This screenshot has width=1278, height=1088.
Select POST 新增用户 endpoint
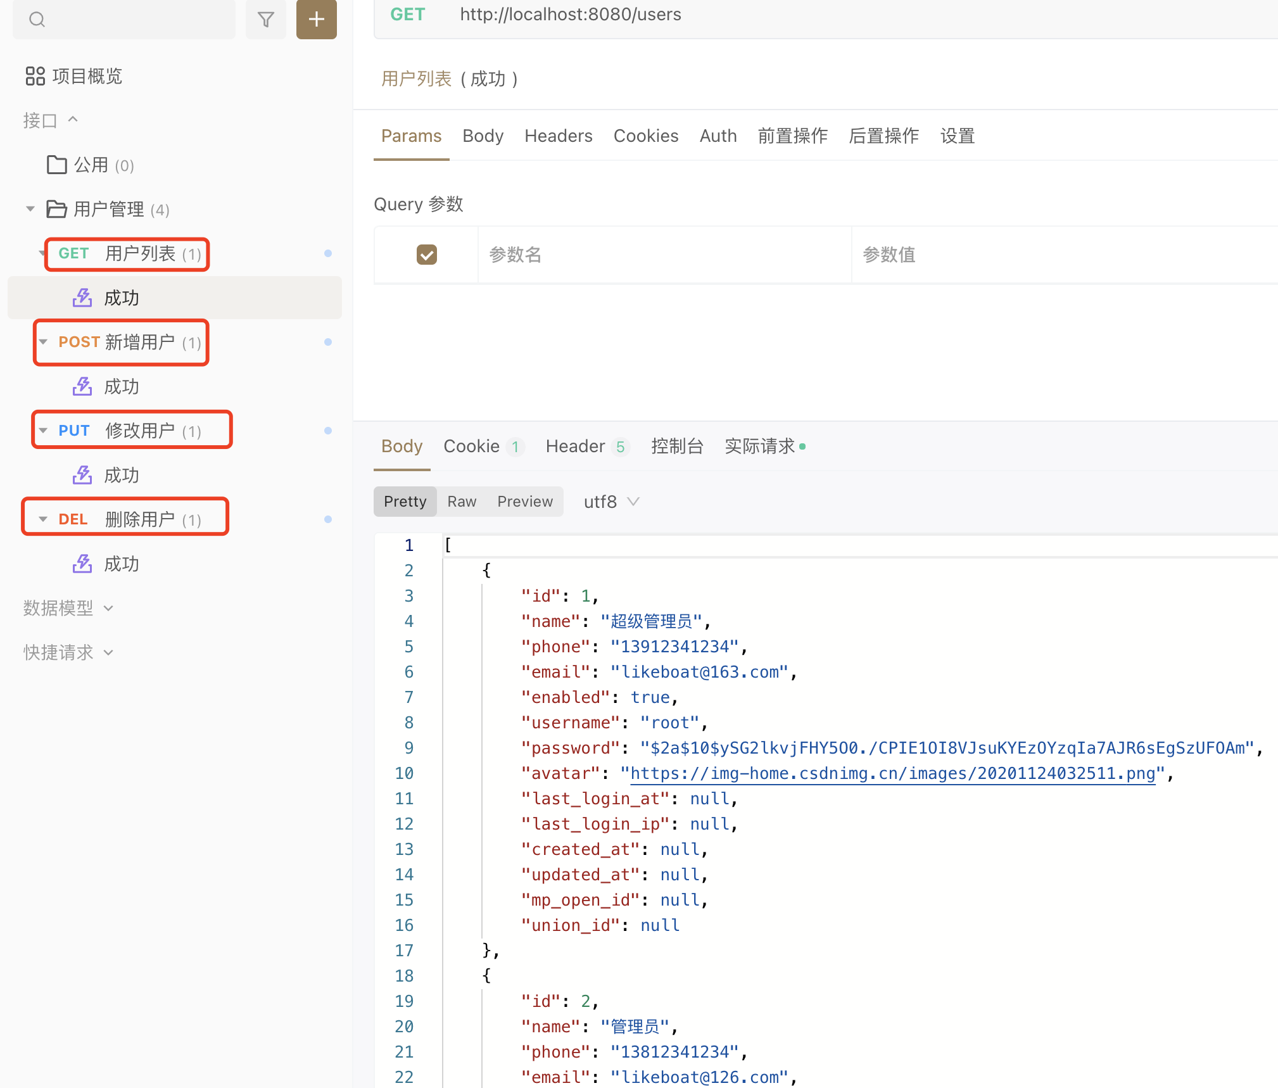click(x=130, y=342)
